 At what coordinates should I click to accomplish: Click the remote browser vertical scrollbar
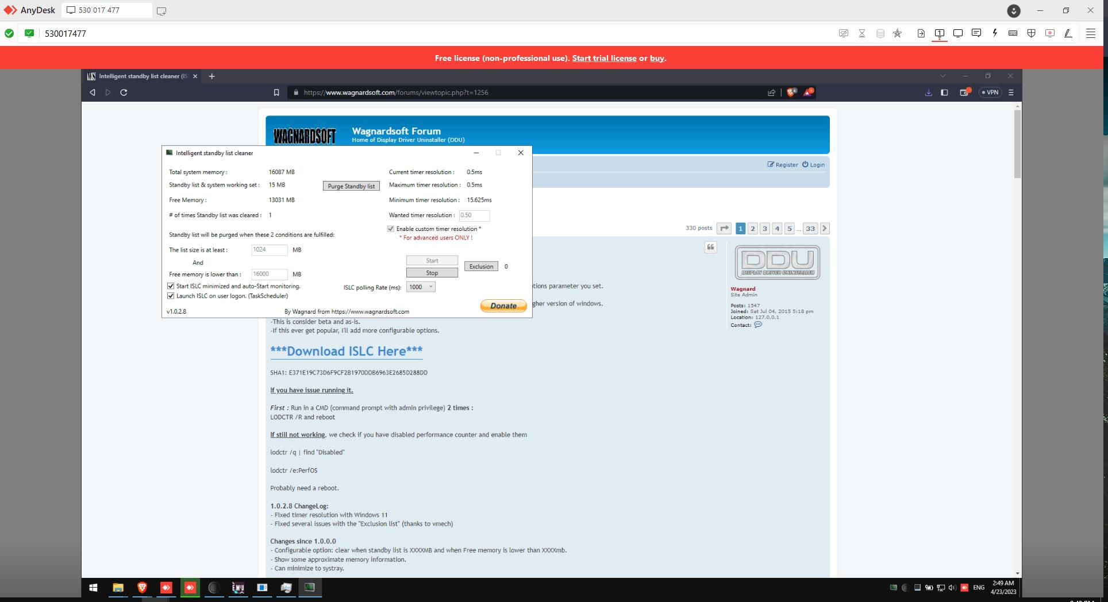pos(1018,144)
